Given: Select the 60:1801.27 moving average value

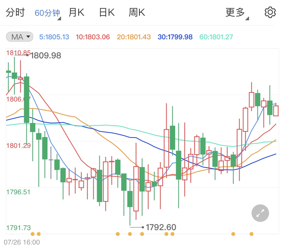Looking at the screenshot, I should click(216, 37).
